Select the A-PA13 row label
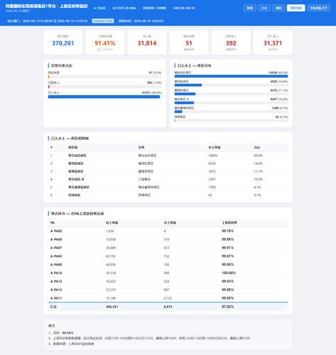The image size is (336, 355). click(x=56, y=290)
